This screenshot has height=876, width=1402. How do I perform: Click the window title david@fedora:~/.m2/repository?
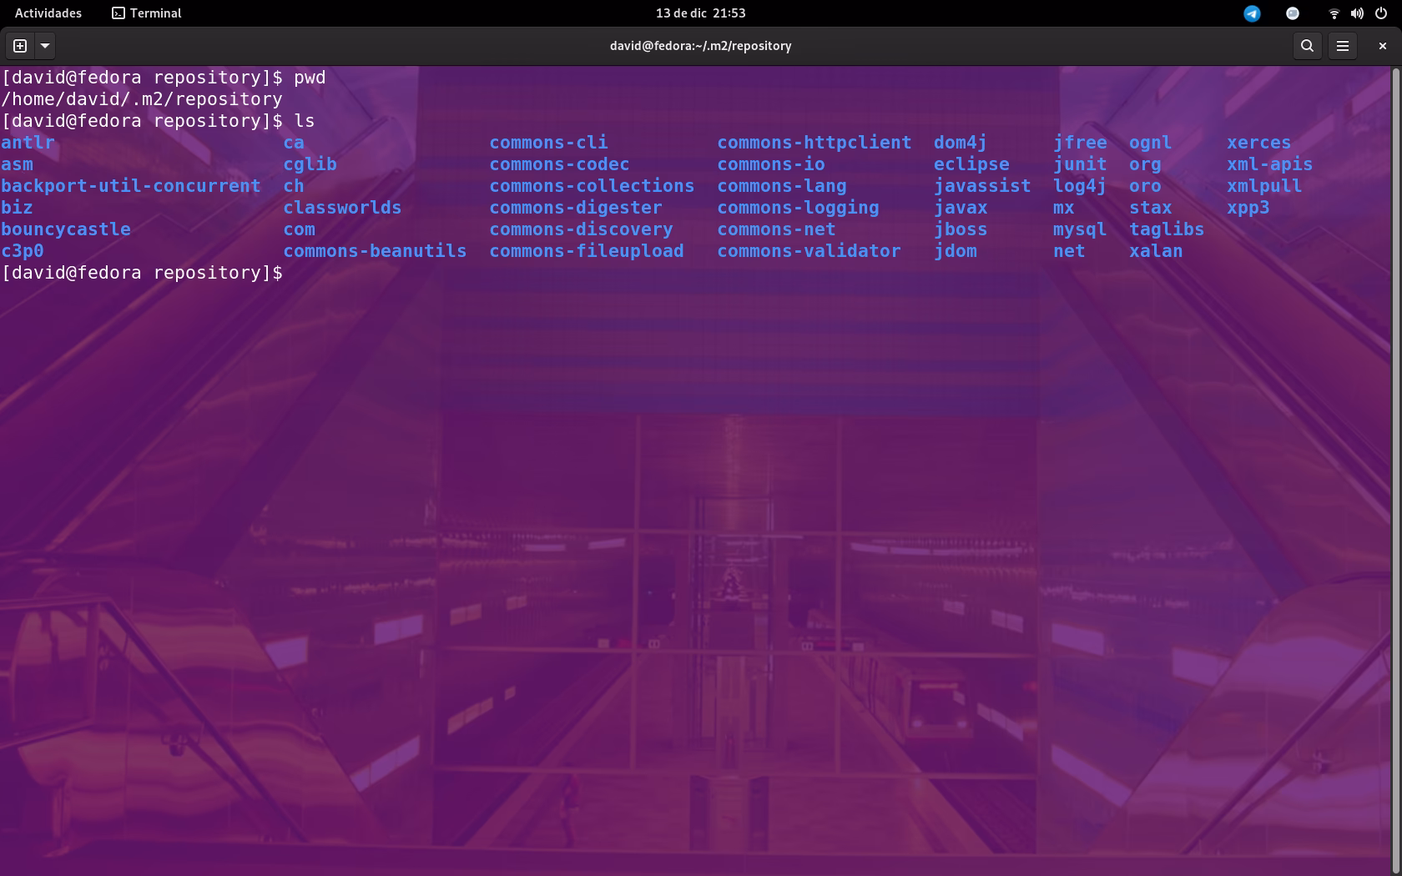coord(700,46)
